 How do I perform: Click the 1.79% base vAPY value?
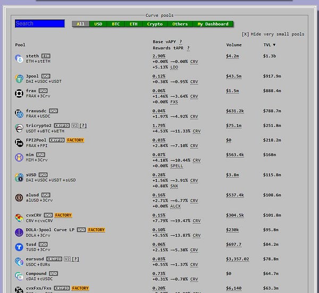point(159,125)
